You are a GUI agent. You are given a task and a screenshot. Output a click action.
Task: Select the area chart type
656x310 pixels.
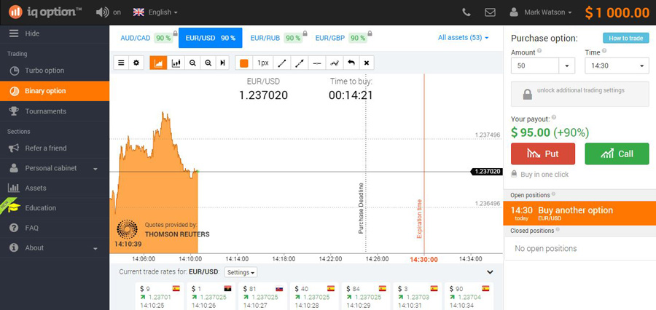click(x=159, y=63)
